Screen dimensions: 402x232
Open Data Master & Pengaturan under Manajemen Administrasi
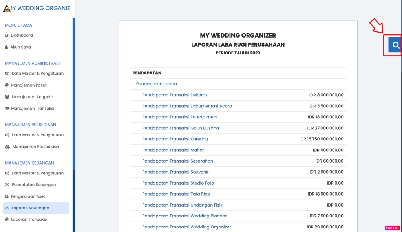tap(37, 74)
